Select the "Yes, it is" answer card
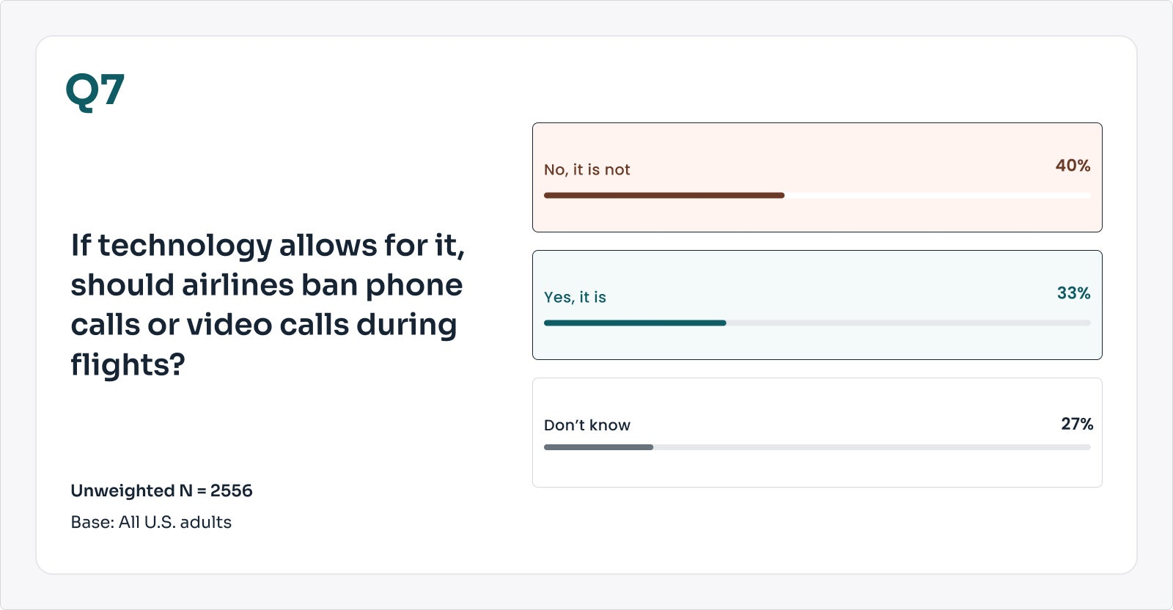 [x=817, y=305]
